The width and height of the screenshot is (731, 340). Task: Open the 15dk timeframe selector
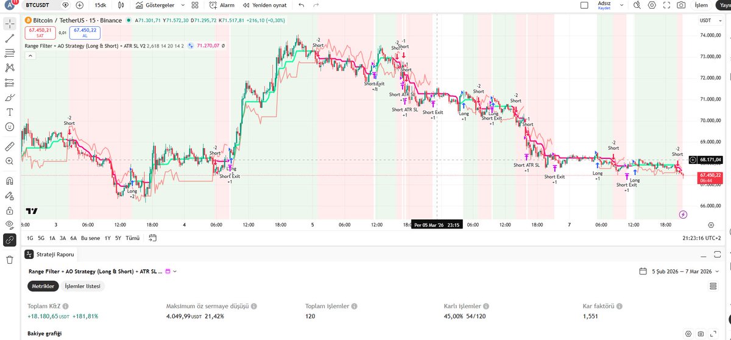point(100,5)
